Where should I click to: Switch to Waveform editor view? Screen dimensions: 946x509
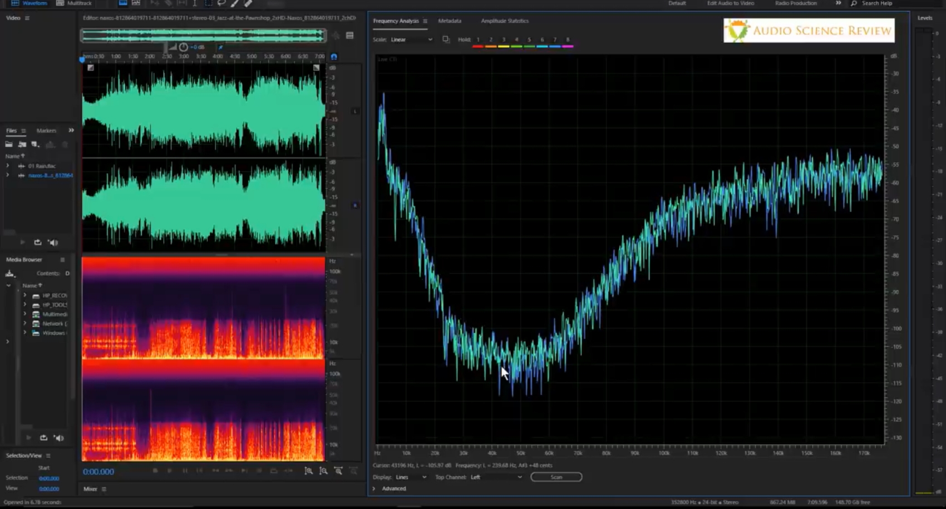coord(29,3)
